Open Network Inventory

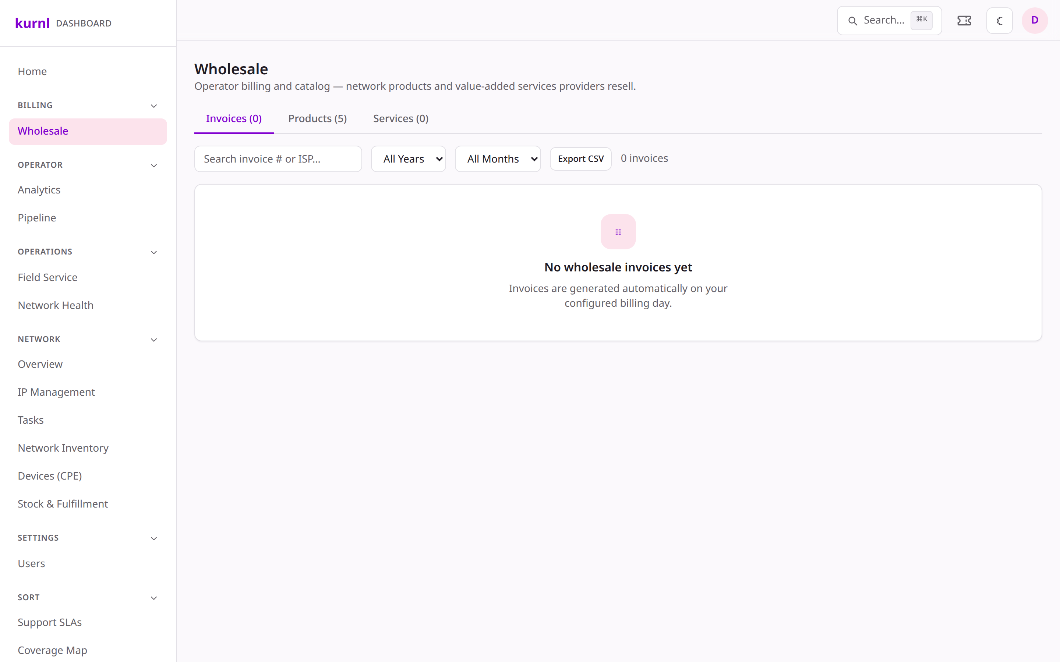click(88, 448)
